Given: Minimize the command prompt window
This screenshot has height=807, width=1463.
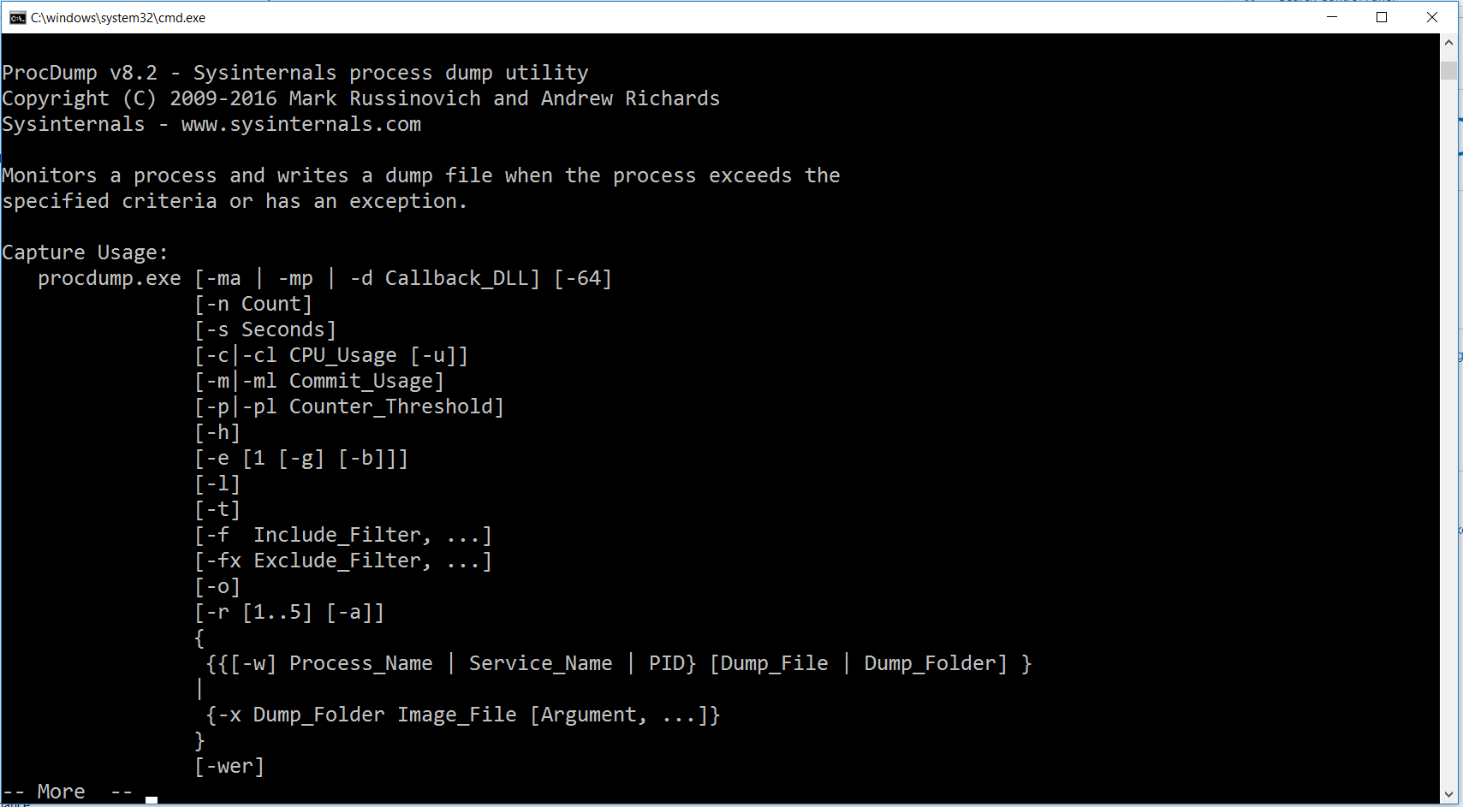Looking at the screenshot, I should [1332, 17].
